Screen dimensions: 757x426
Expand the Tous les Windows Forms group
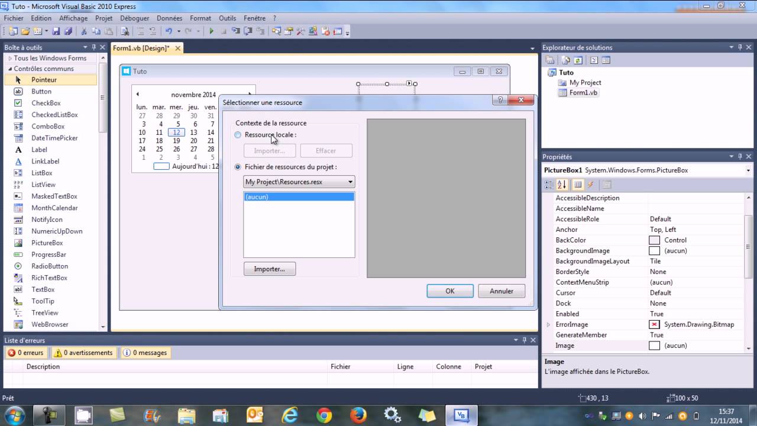tap(9, 58)
